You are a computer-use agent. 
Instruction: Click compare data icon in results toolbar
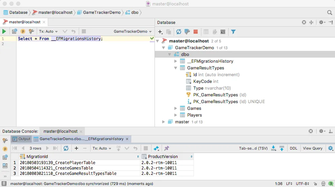coord(156,148)
